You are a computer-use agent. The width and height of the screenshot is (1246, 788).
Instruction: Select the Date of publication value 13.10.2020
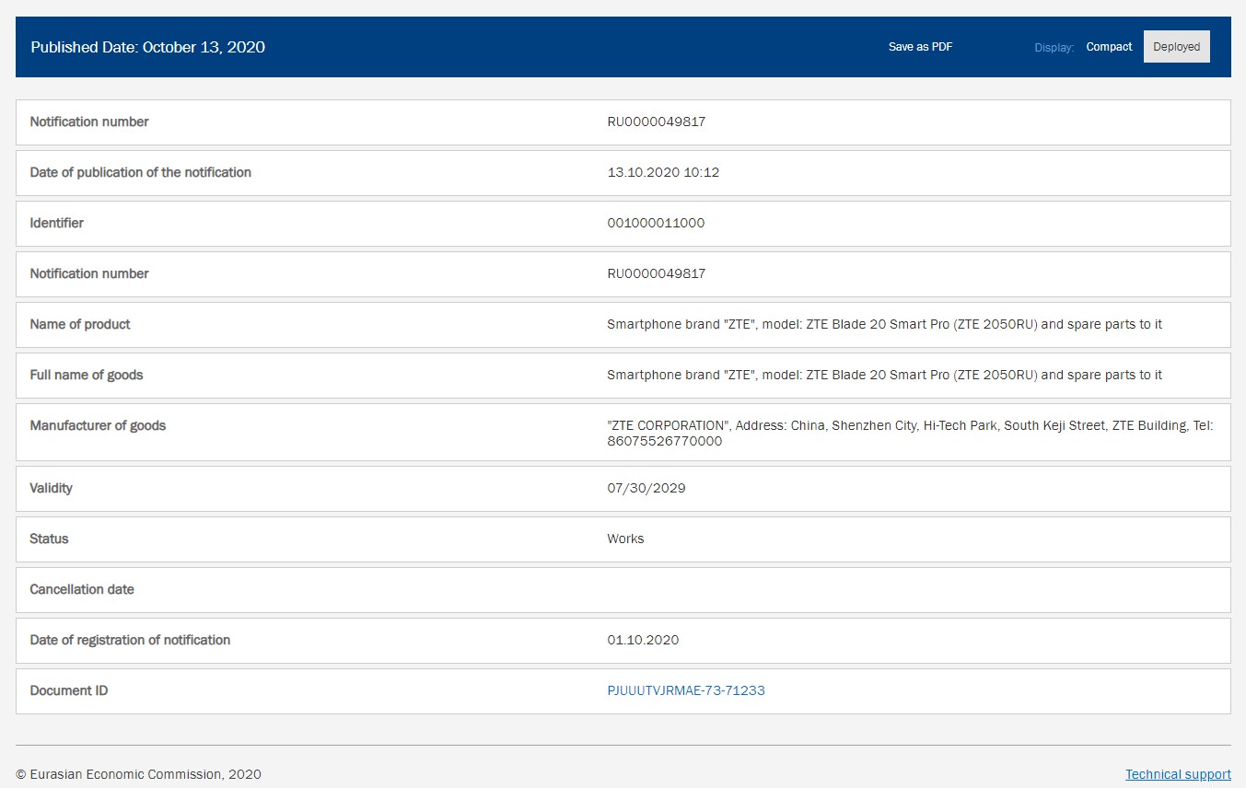click(663, 172)
